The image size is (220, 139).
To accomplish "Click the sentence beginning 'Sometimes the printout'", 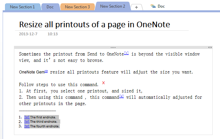I will coord(110,57).
